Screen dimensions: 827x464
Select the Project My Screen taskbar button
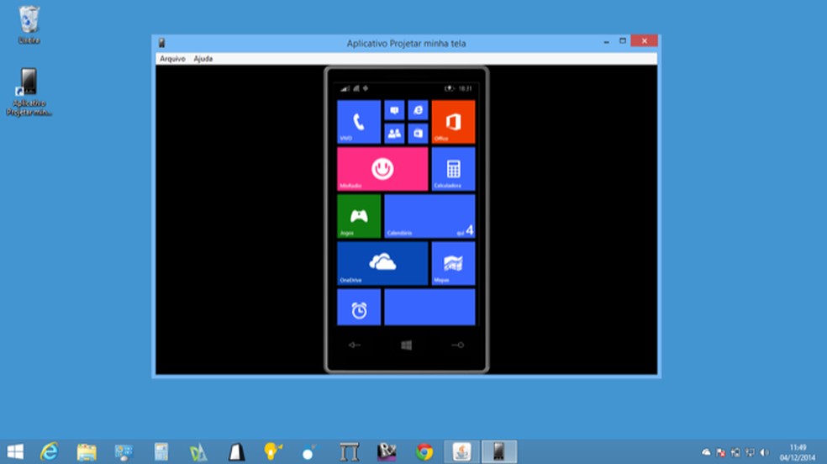click(499, 452)
